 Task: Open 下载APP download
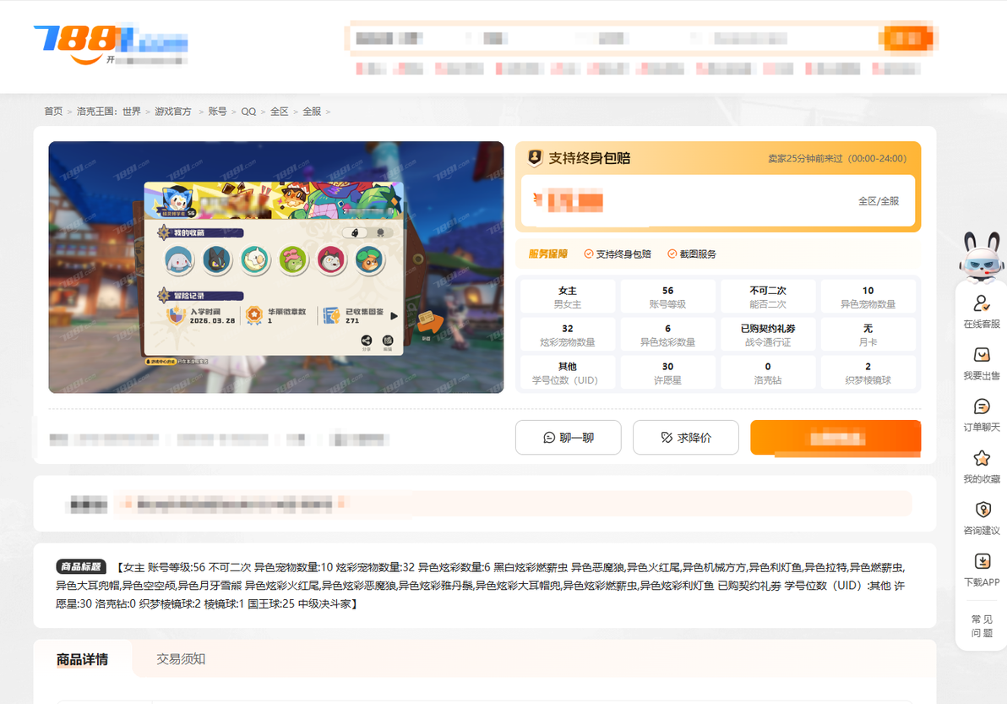point(982,570)
